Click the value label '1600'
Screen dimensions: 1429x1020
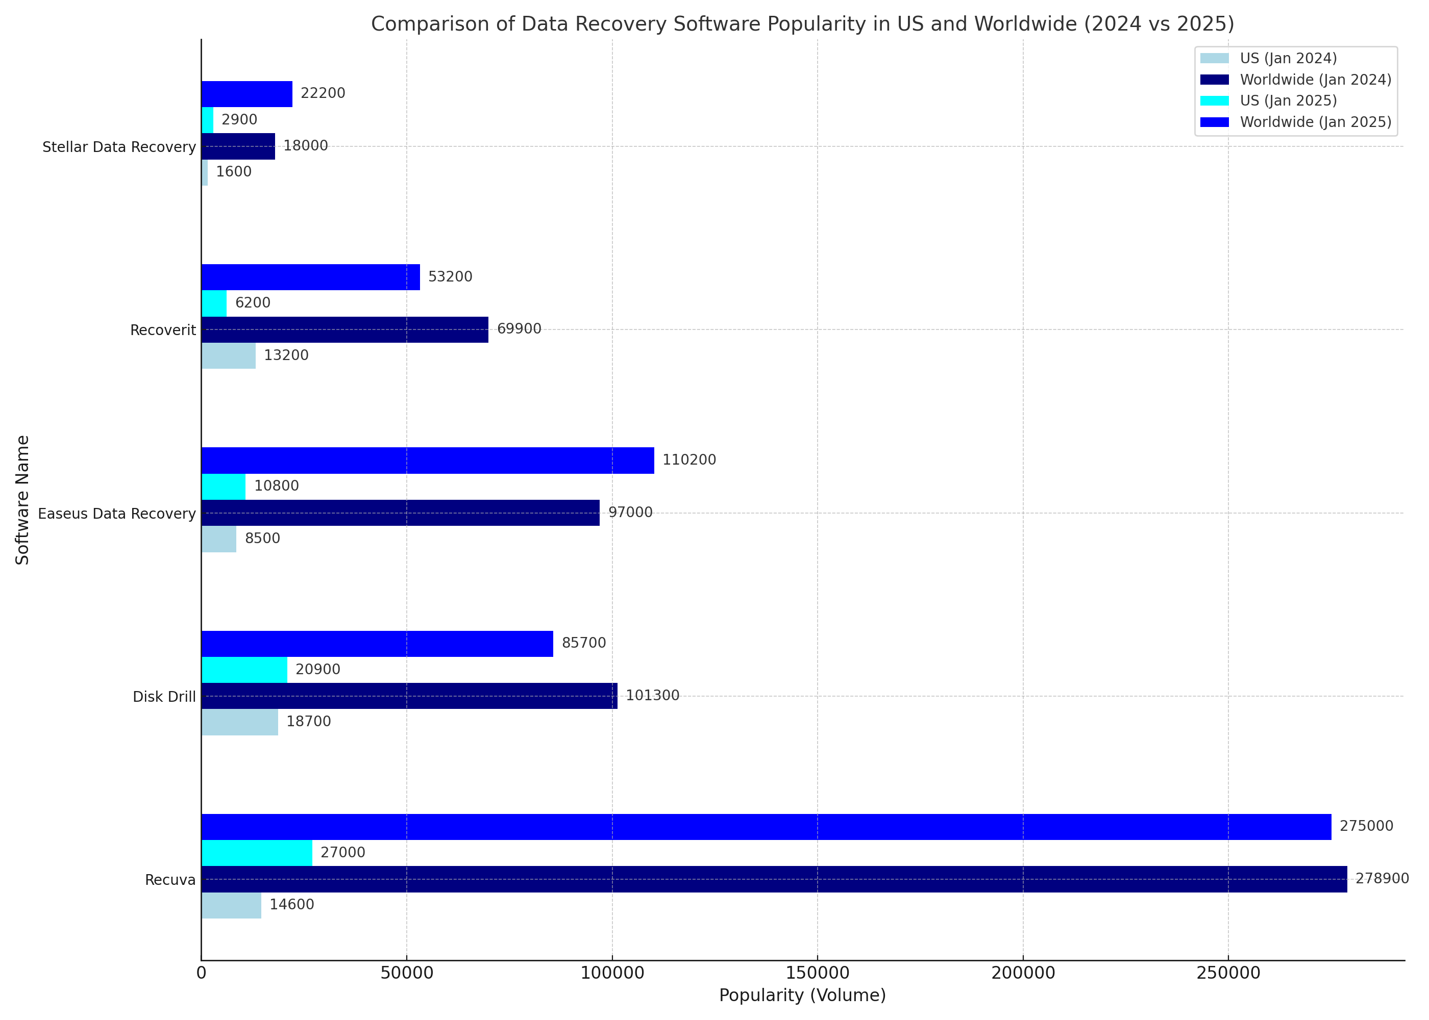pos(234,172)
